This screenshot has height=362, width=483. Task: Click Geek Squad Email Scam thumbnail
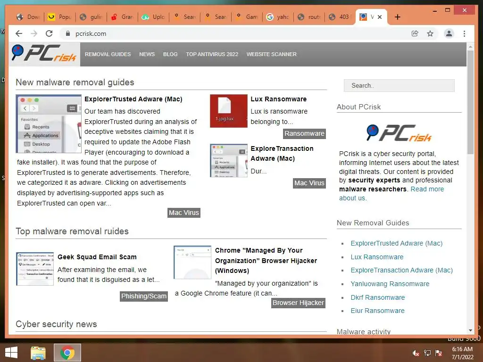[35, 269]
